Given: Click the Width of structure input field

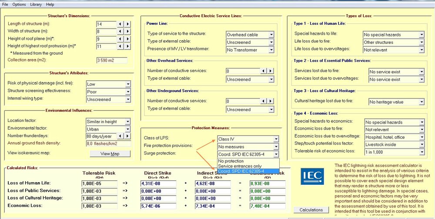Looking at the screenshot, I should click(x=106, y=32).
